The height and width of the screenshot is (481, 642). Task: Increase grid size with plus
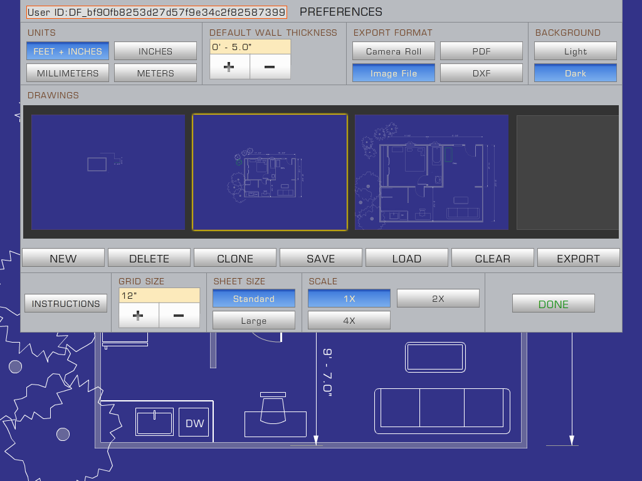click(139, 316)
